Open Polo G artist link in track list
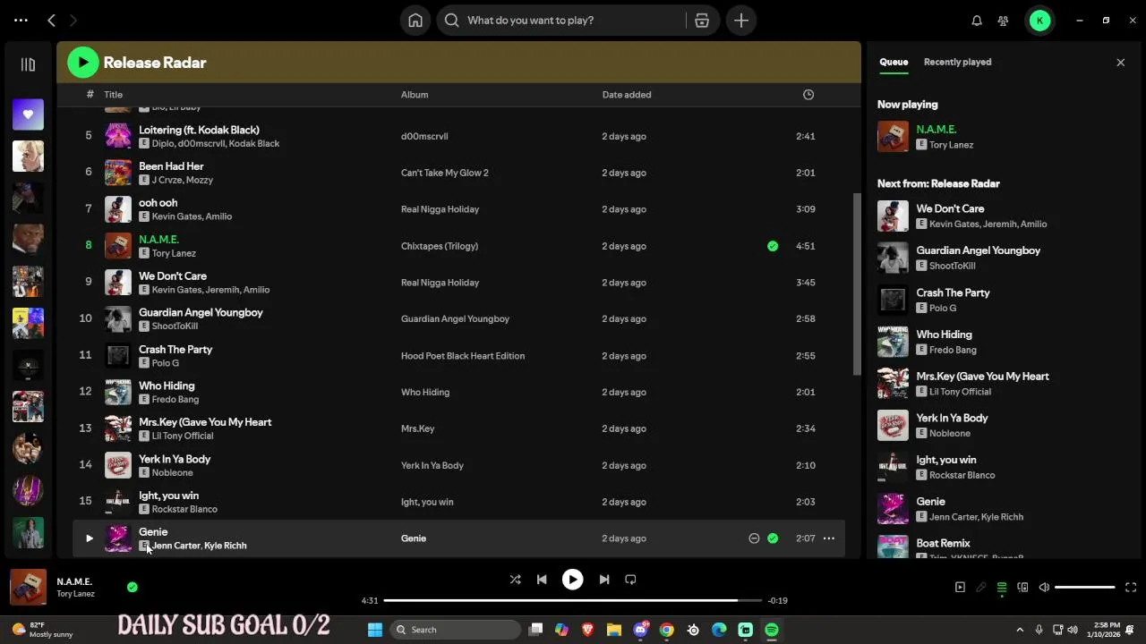The image size is (1146, 644). (x=166, y=363)
